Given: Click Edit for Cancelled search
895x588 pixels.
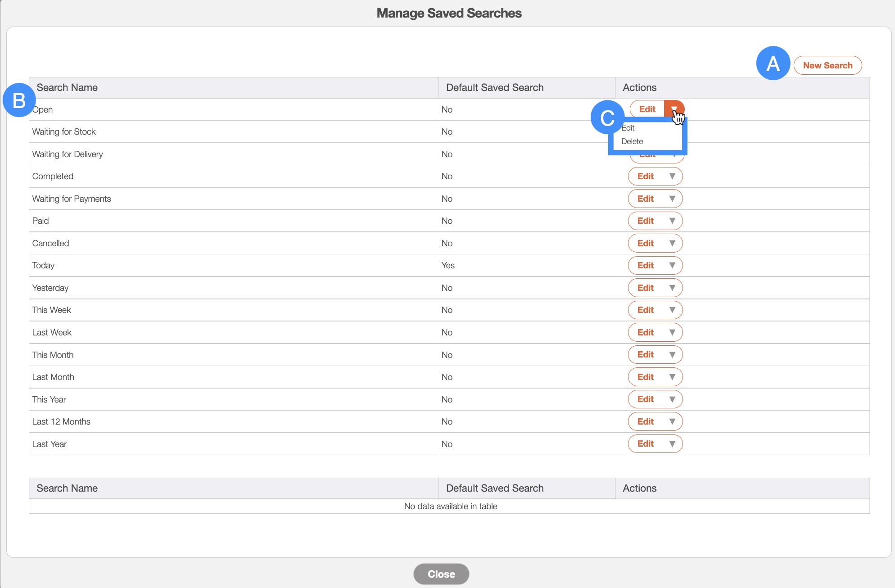Looking at the screenshot, I should 645,243.
